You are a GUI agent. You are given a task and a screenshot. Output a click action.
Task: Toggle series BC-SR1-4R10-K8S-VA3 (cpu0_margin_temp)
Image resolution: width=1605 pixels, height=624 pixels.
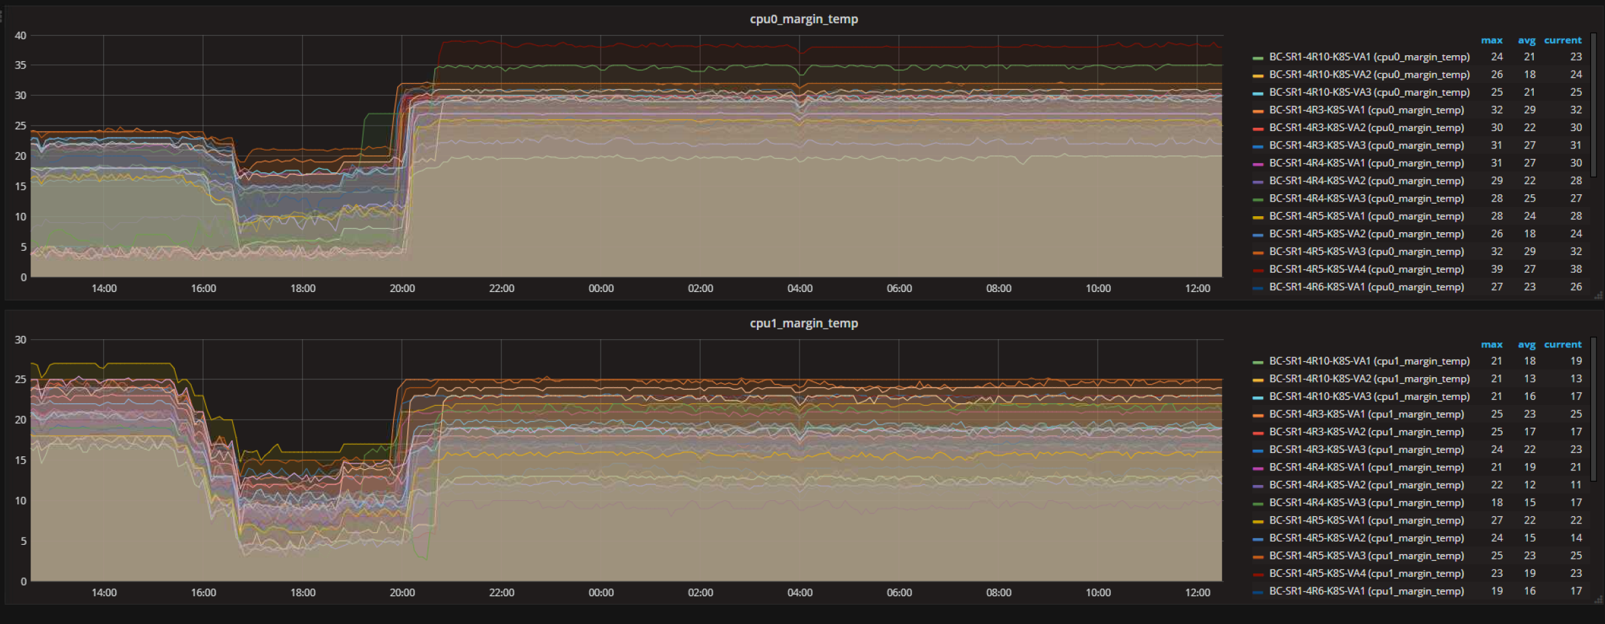[x=1369, y=92]
